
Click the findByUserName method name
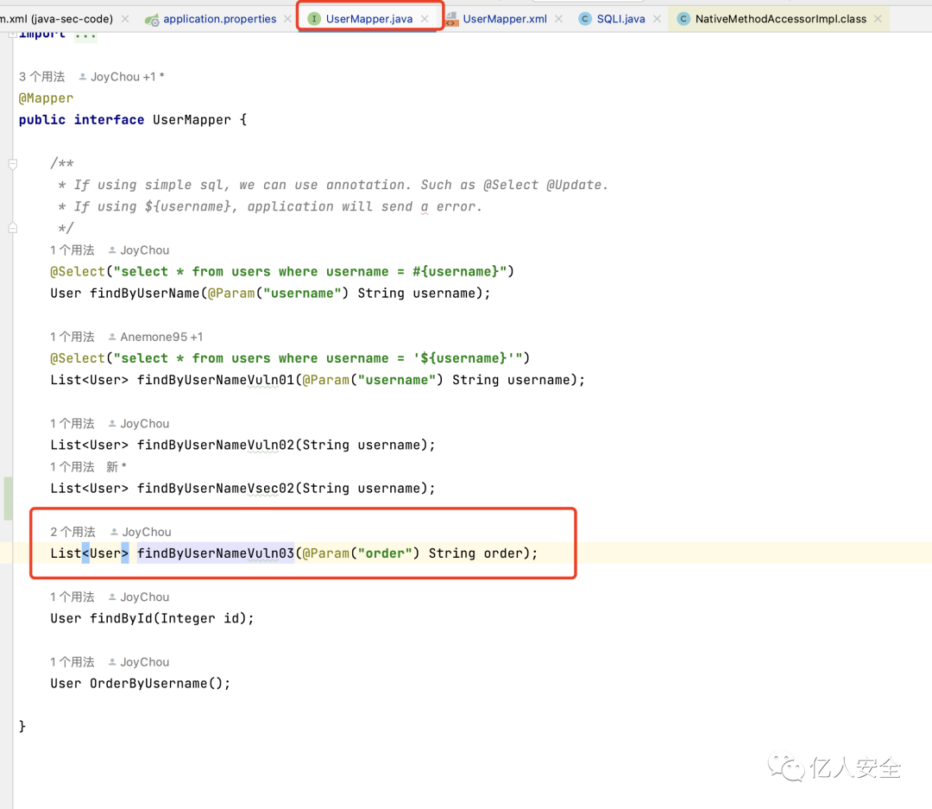(x=144, y=294)
